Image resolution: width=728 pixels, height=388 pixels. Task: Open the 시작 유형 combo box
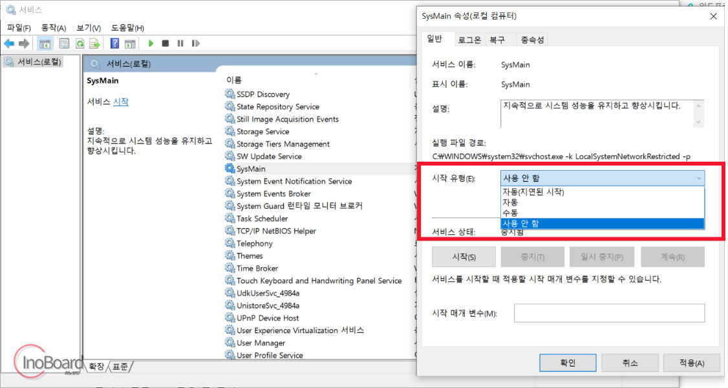click(602, 178)
